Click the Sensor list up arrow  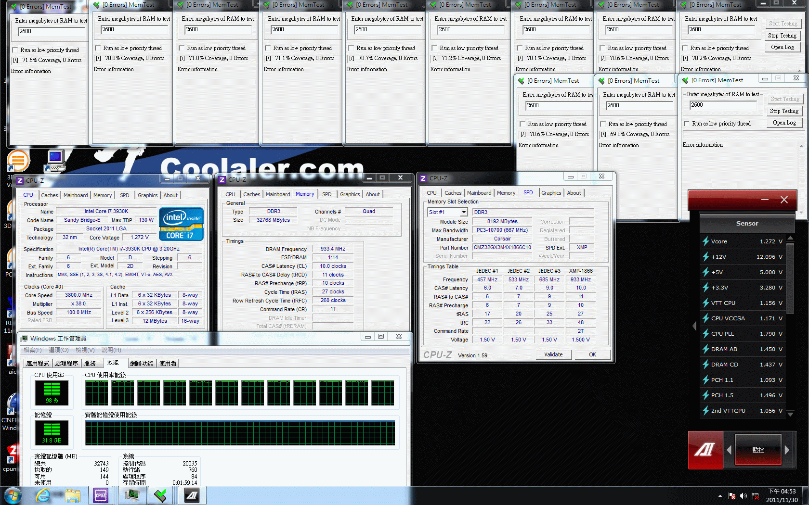(790, 239)
